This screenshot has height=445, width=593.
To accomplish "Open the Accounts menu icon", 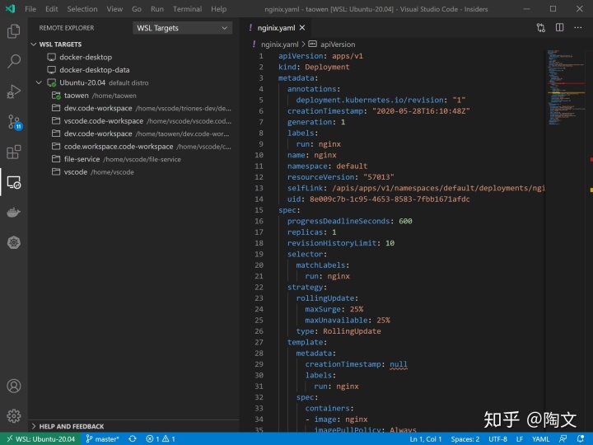I will [x=14, y=386].
